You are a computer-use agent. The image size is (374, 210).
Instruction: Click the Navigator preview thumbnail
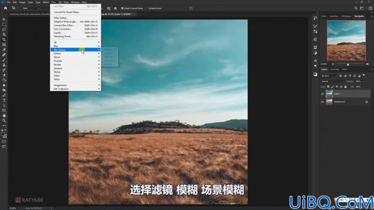pyautogui.click(x=346, y=40)
